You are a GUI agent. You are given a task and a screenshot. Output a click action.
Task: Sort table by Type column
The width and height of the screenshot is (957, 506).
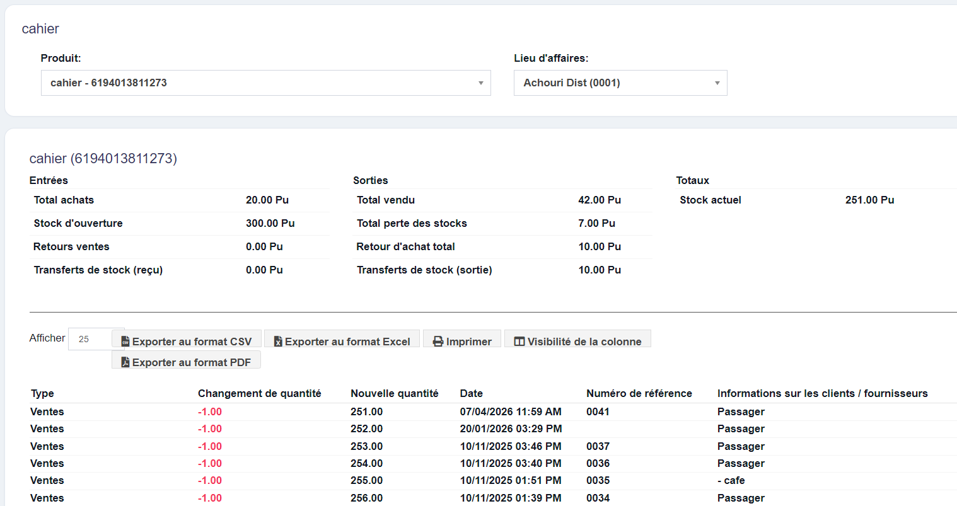[42, 393]
